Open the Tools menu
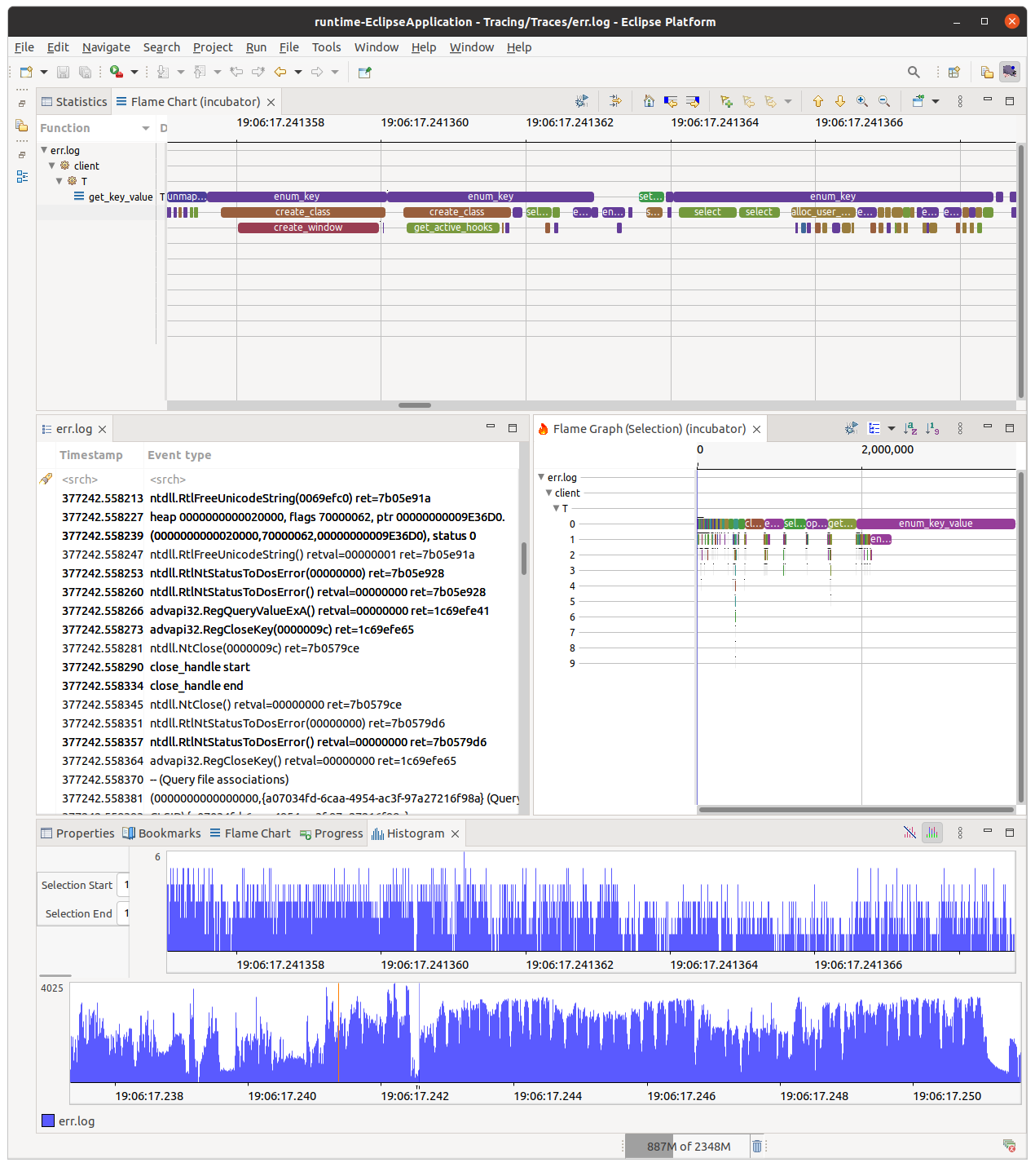 pyautogui.click(x=327, y=47)
